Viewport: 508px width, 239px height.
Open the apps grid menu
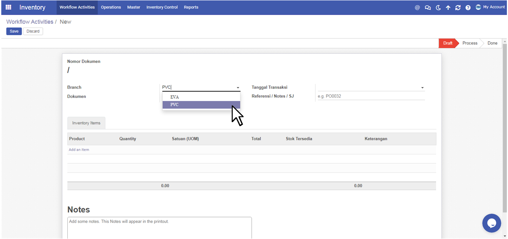pyautogui.click(x=8, y=7)
